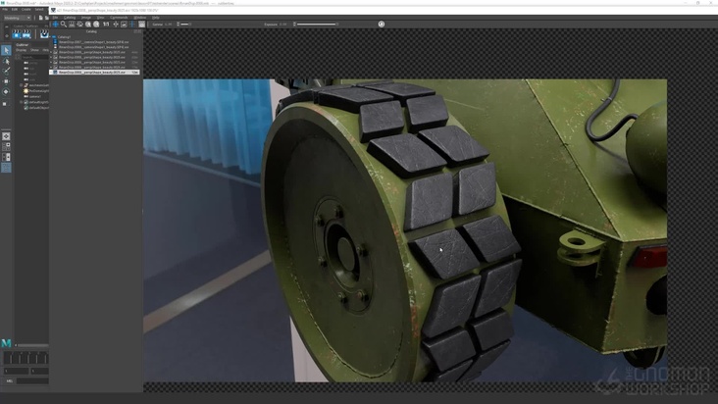The height and width of the screenshot is (404, 718).
Task: Click the rendered wheel image in viewer
Action: 405,230
